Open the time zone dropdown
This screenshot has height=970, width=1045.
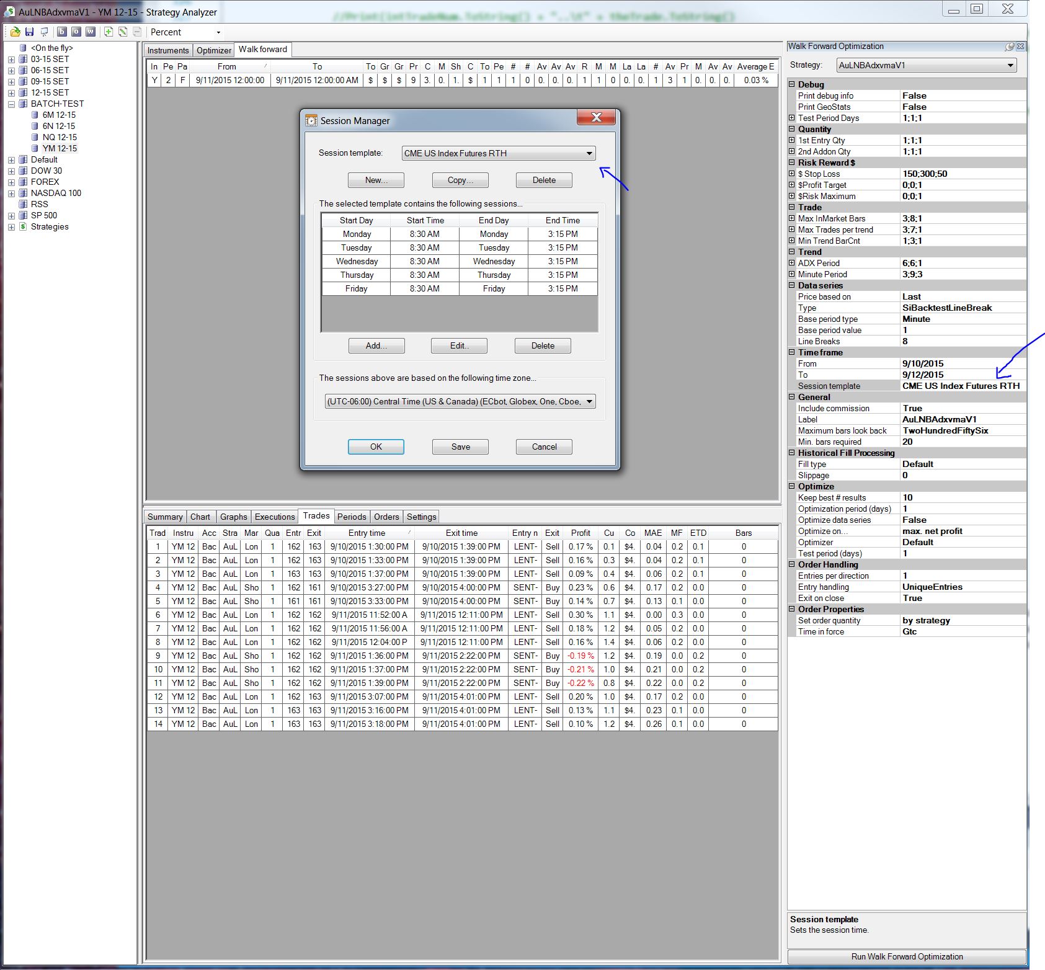[589, 401]
